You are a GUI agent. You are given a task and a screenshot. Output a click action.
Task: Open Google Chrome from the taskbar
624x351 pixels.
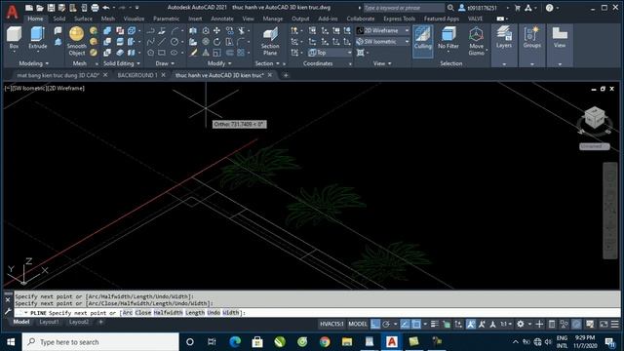coord(325,342)
